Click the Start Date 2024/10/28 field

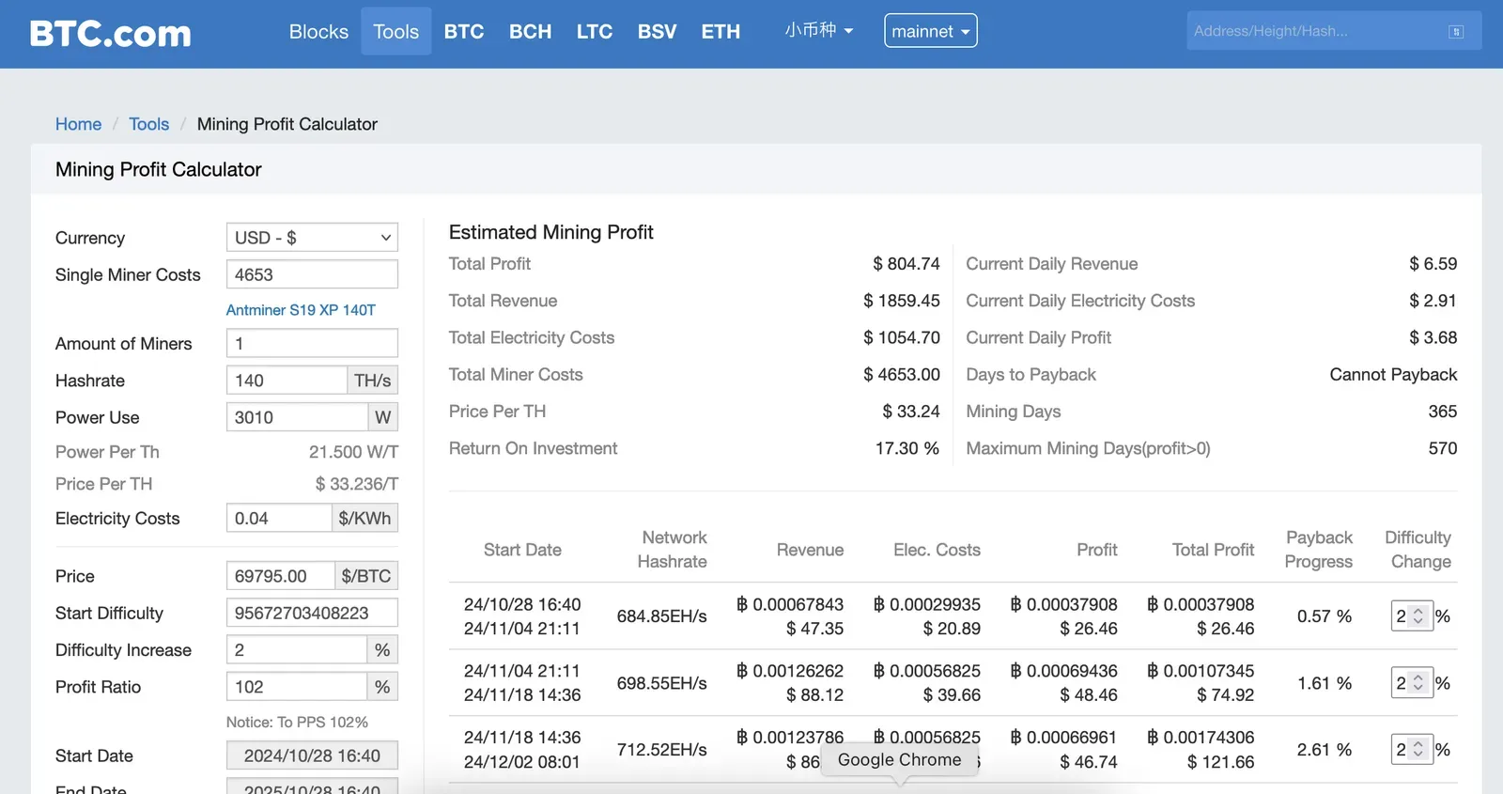point(312,755)
